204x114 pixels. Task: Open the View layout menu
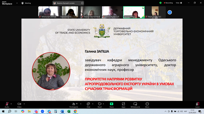click(179, 3)
